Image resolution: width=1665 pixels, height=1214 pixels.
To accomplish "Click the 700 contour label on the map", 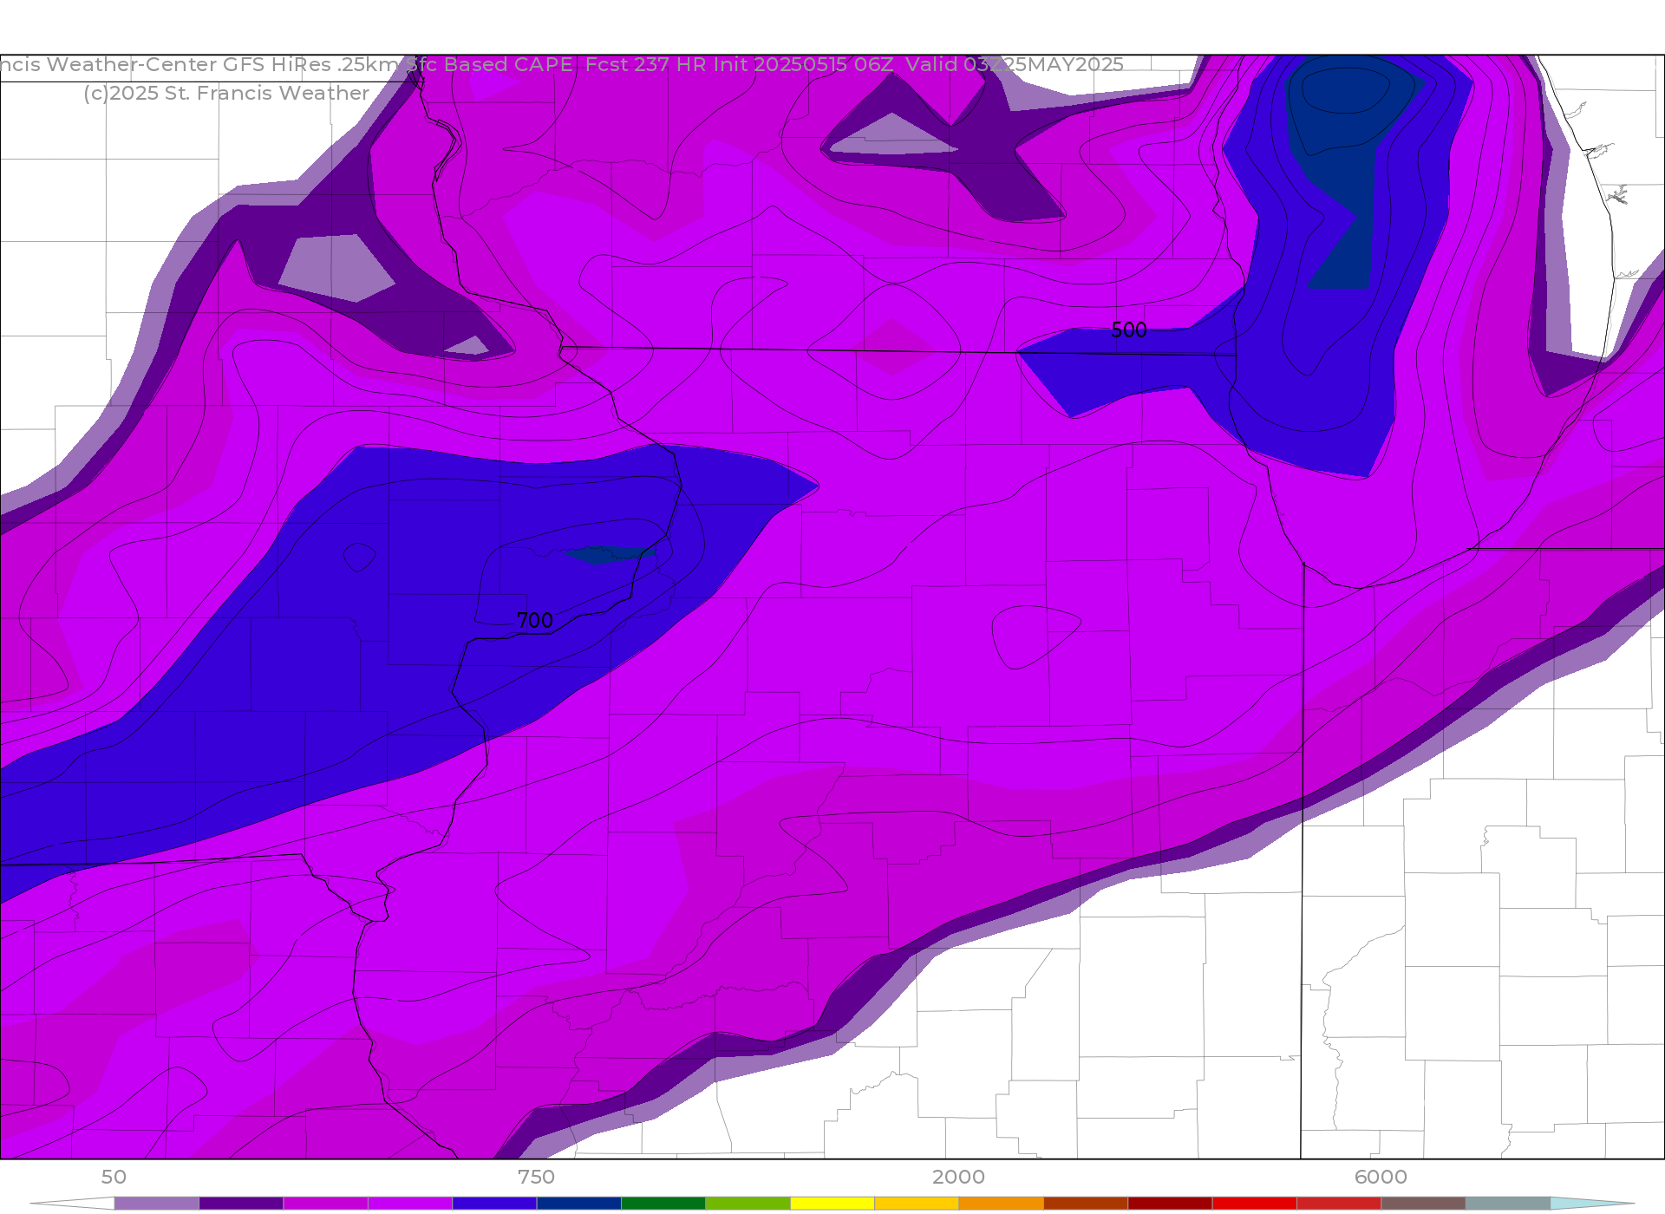I will pyautogui.click(x=534, y=621).
